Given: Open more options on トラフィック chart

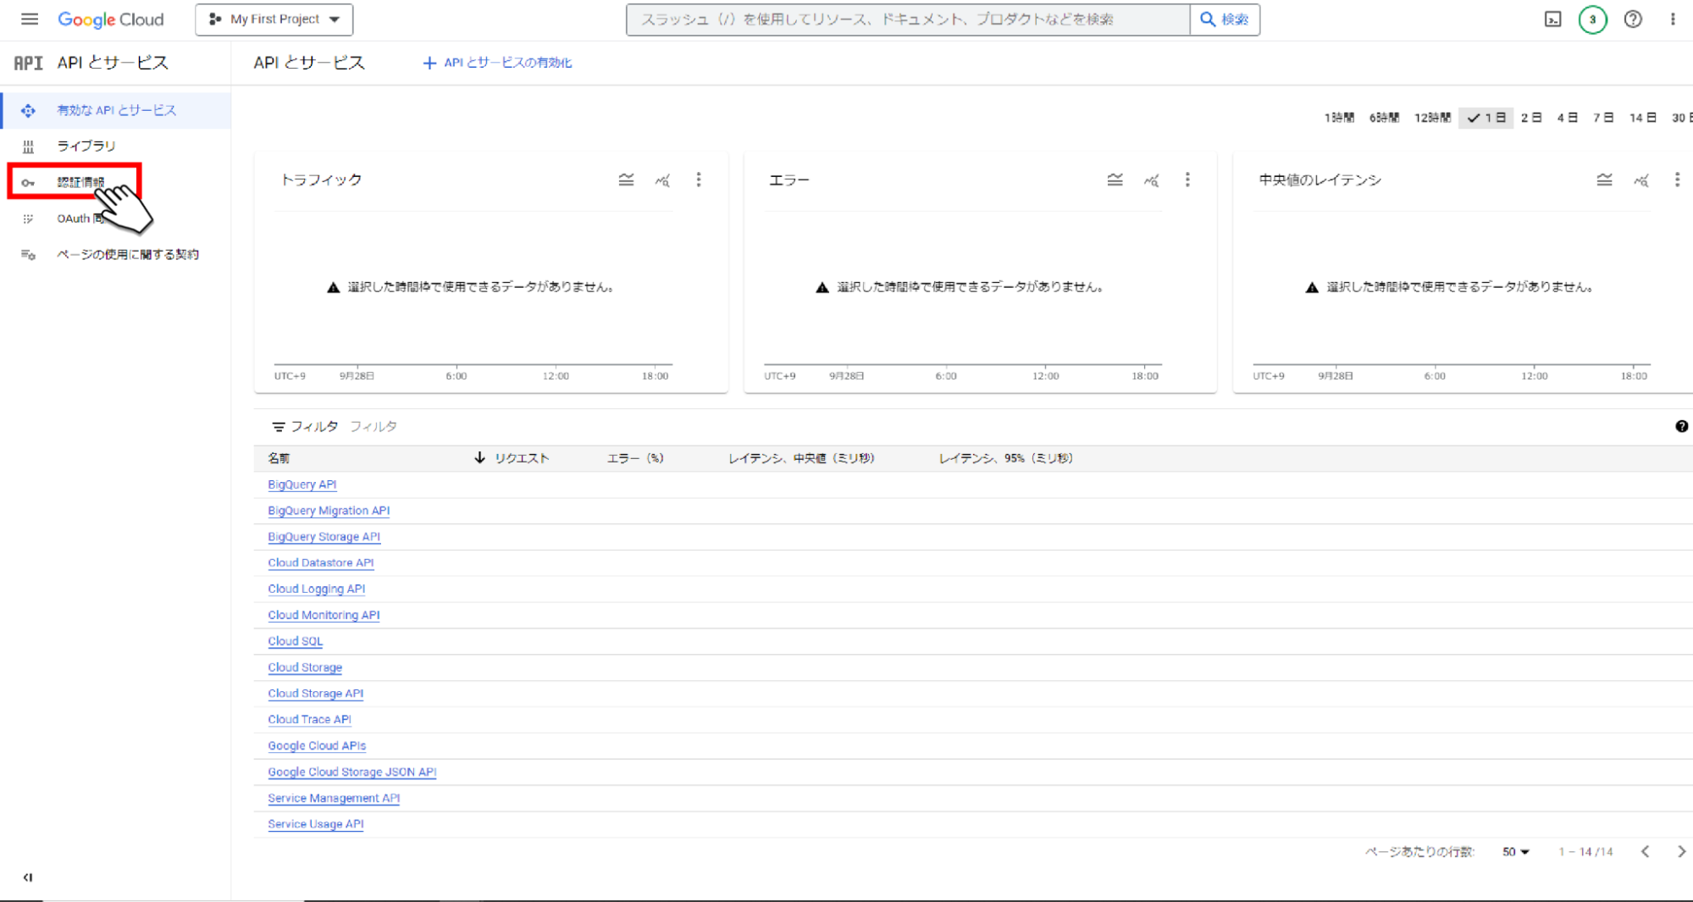Looking at the screenshot, I should [699, 180].
